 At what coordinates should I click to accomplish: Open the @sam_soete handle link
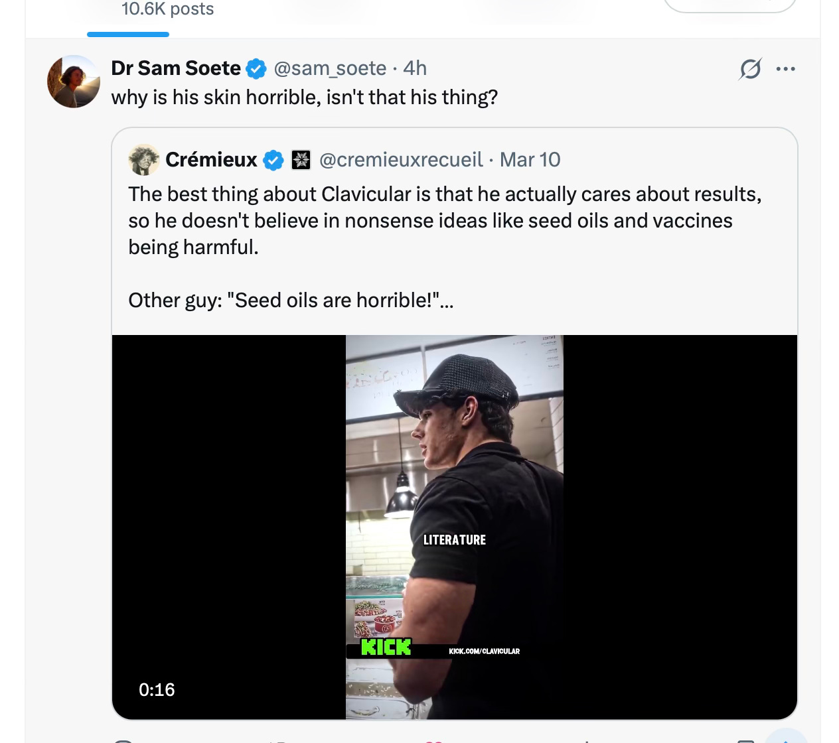pyautogui.click(x=330, y=68)
